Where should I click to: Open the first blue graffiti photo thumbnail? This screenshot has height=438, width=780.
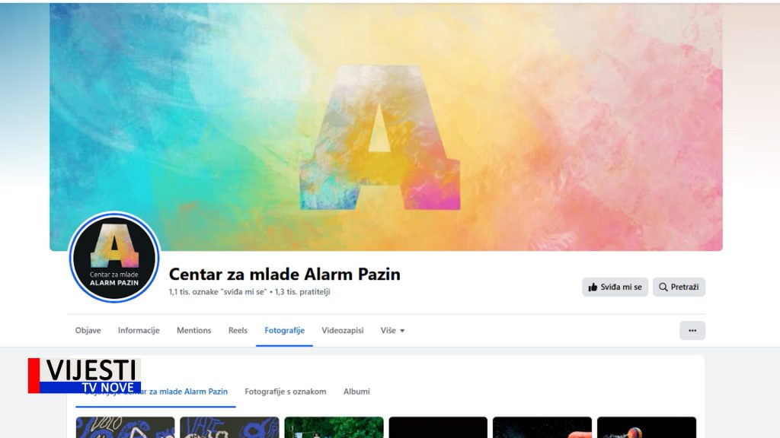(126, 427)
